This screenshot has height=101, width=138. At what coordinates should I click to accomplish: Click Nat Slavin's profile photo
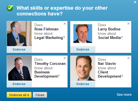tap(83, 68)
